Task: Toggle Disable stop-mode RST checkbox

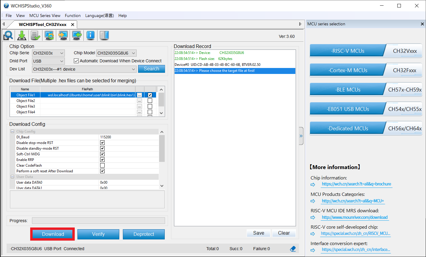Action: pyautogui.click(x=102, y=143)
